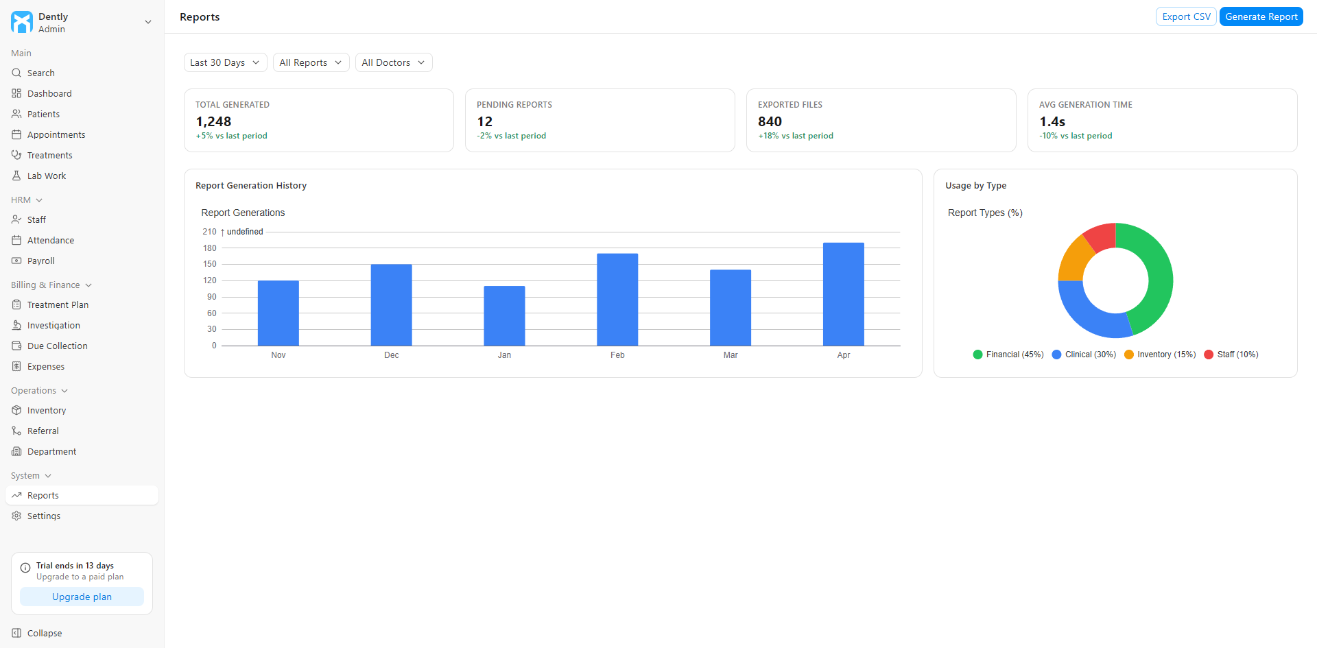Viewport: 1317px width, 648px height.
Task: Collapse the HRM sidebar section
Action: pyautogui.click(x=27, y=200)
